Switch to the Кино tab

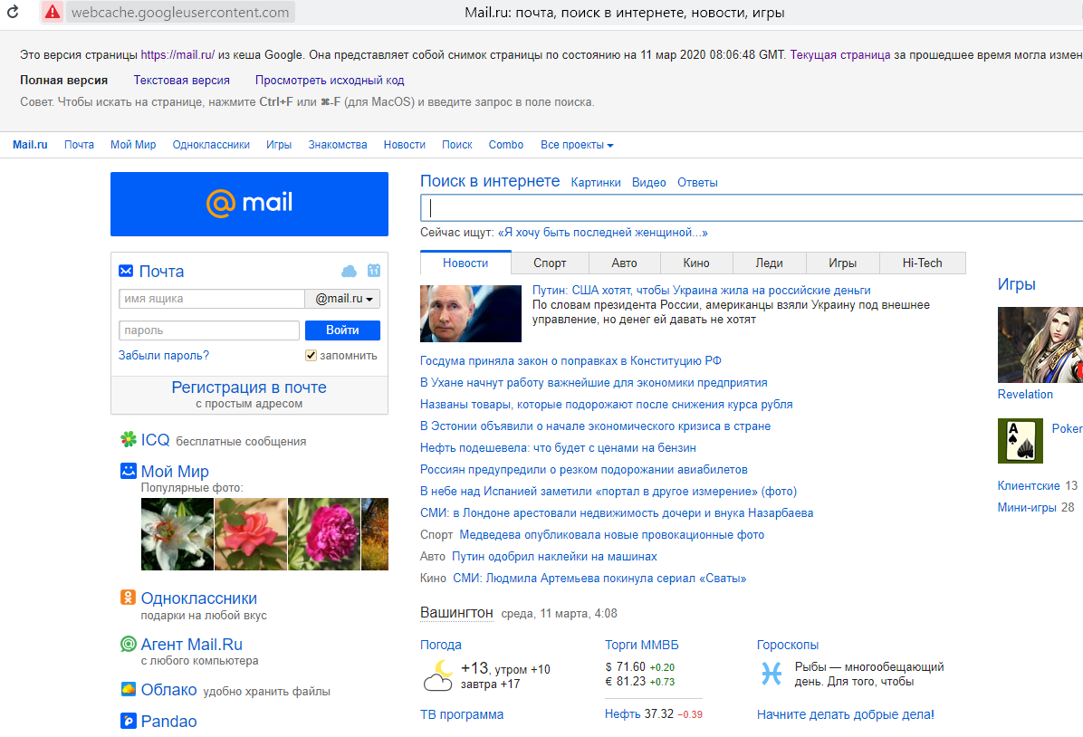pos(696,263)
